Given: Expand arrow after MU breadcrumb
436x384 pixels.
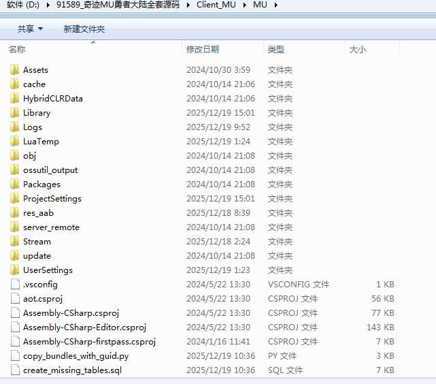Looking at the screenshot, I should point(275,5).
